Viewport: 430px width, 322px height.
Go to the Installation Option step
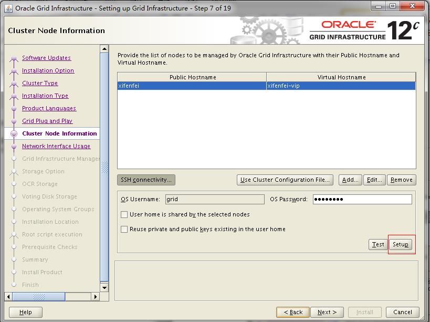tap(48, 70)
